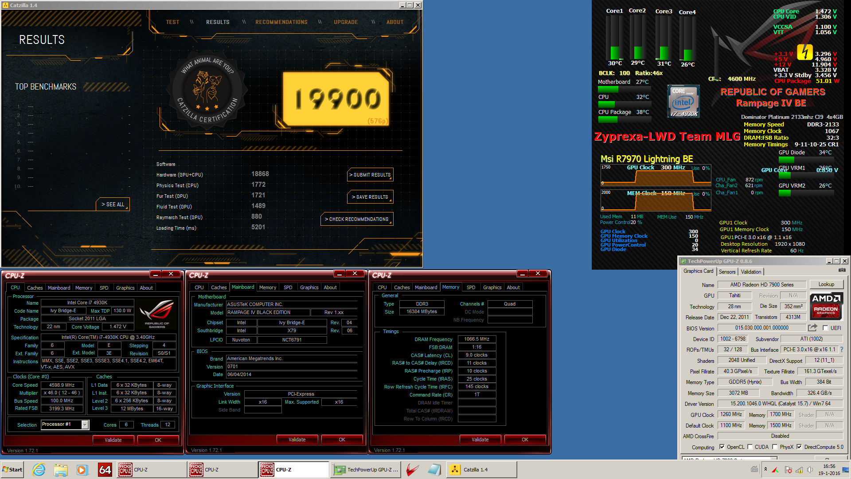This screenshot has width=851, height=479.
Task: Click GPU-Z screenshot camera icon
Action: 842,270
